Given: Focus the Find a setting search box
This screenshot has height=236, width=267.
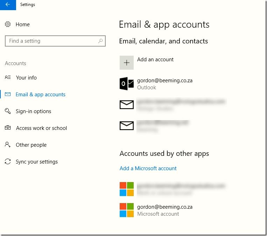Looking at the screenshot, I should pyautogui.click(x=55, y=41).
